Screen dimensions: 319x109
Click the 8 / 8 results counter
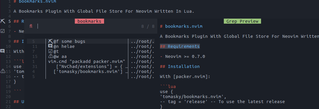(148, 26)
